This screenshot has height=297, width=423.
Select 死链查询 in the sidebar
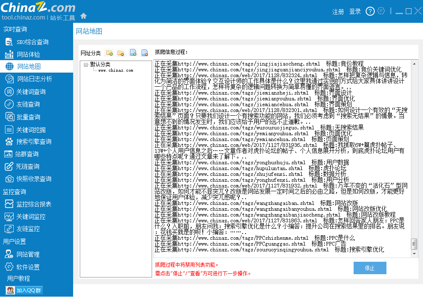tap(22, 166)
